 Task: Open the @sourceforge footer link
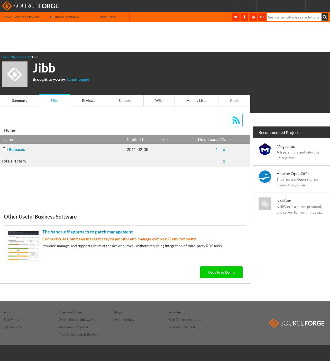125,320
